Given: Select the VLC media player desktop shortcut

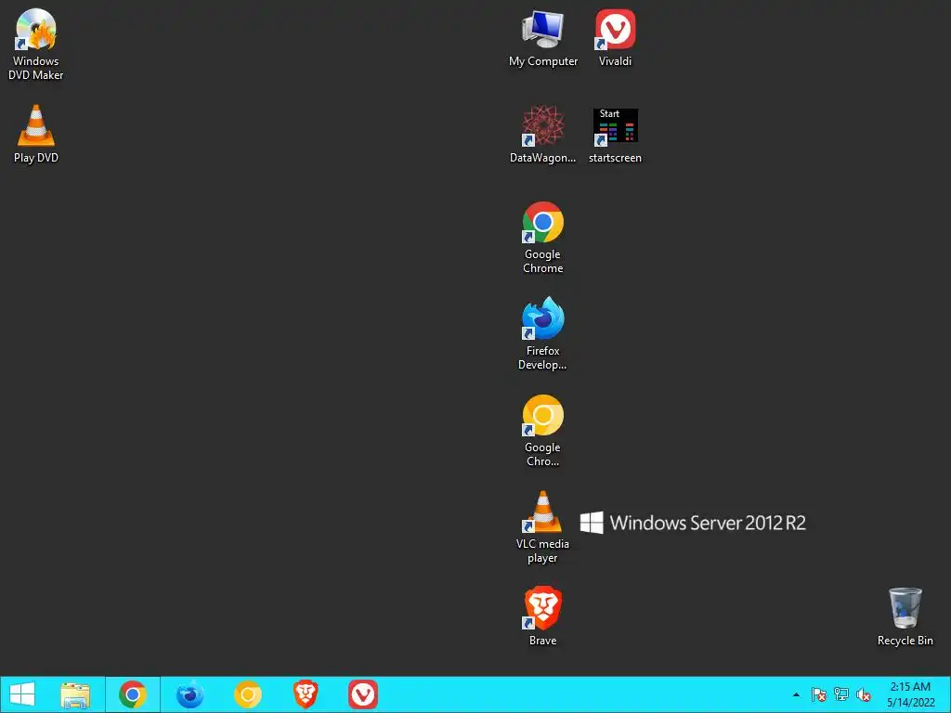Looking at the screenshot, I should [542, 527].
